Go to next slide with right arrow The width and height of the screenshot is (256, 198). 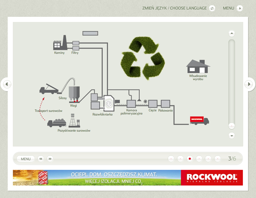point(249,84)
